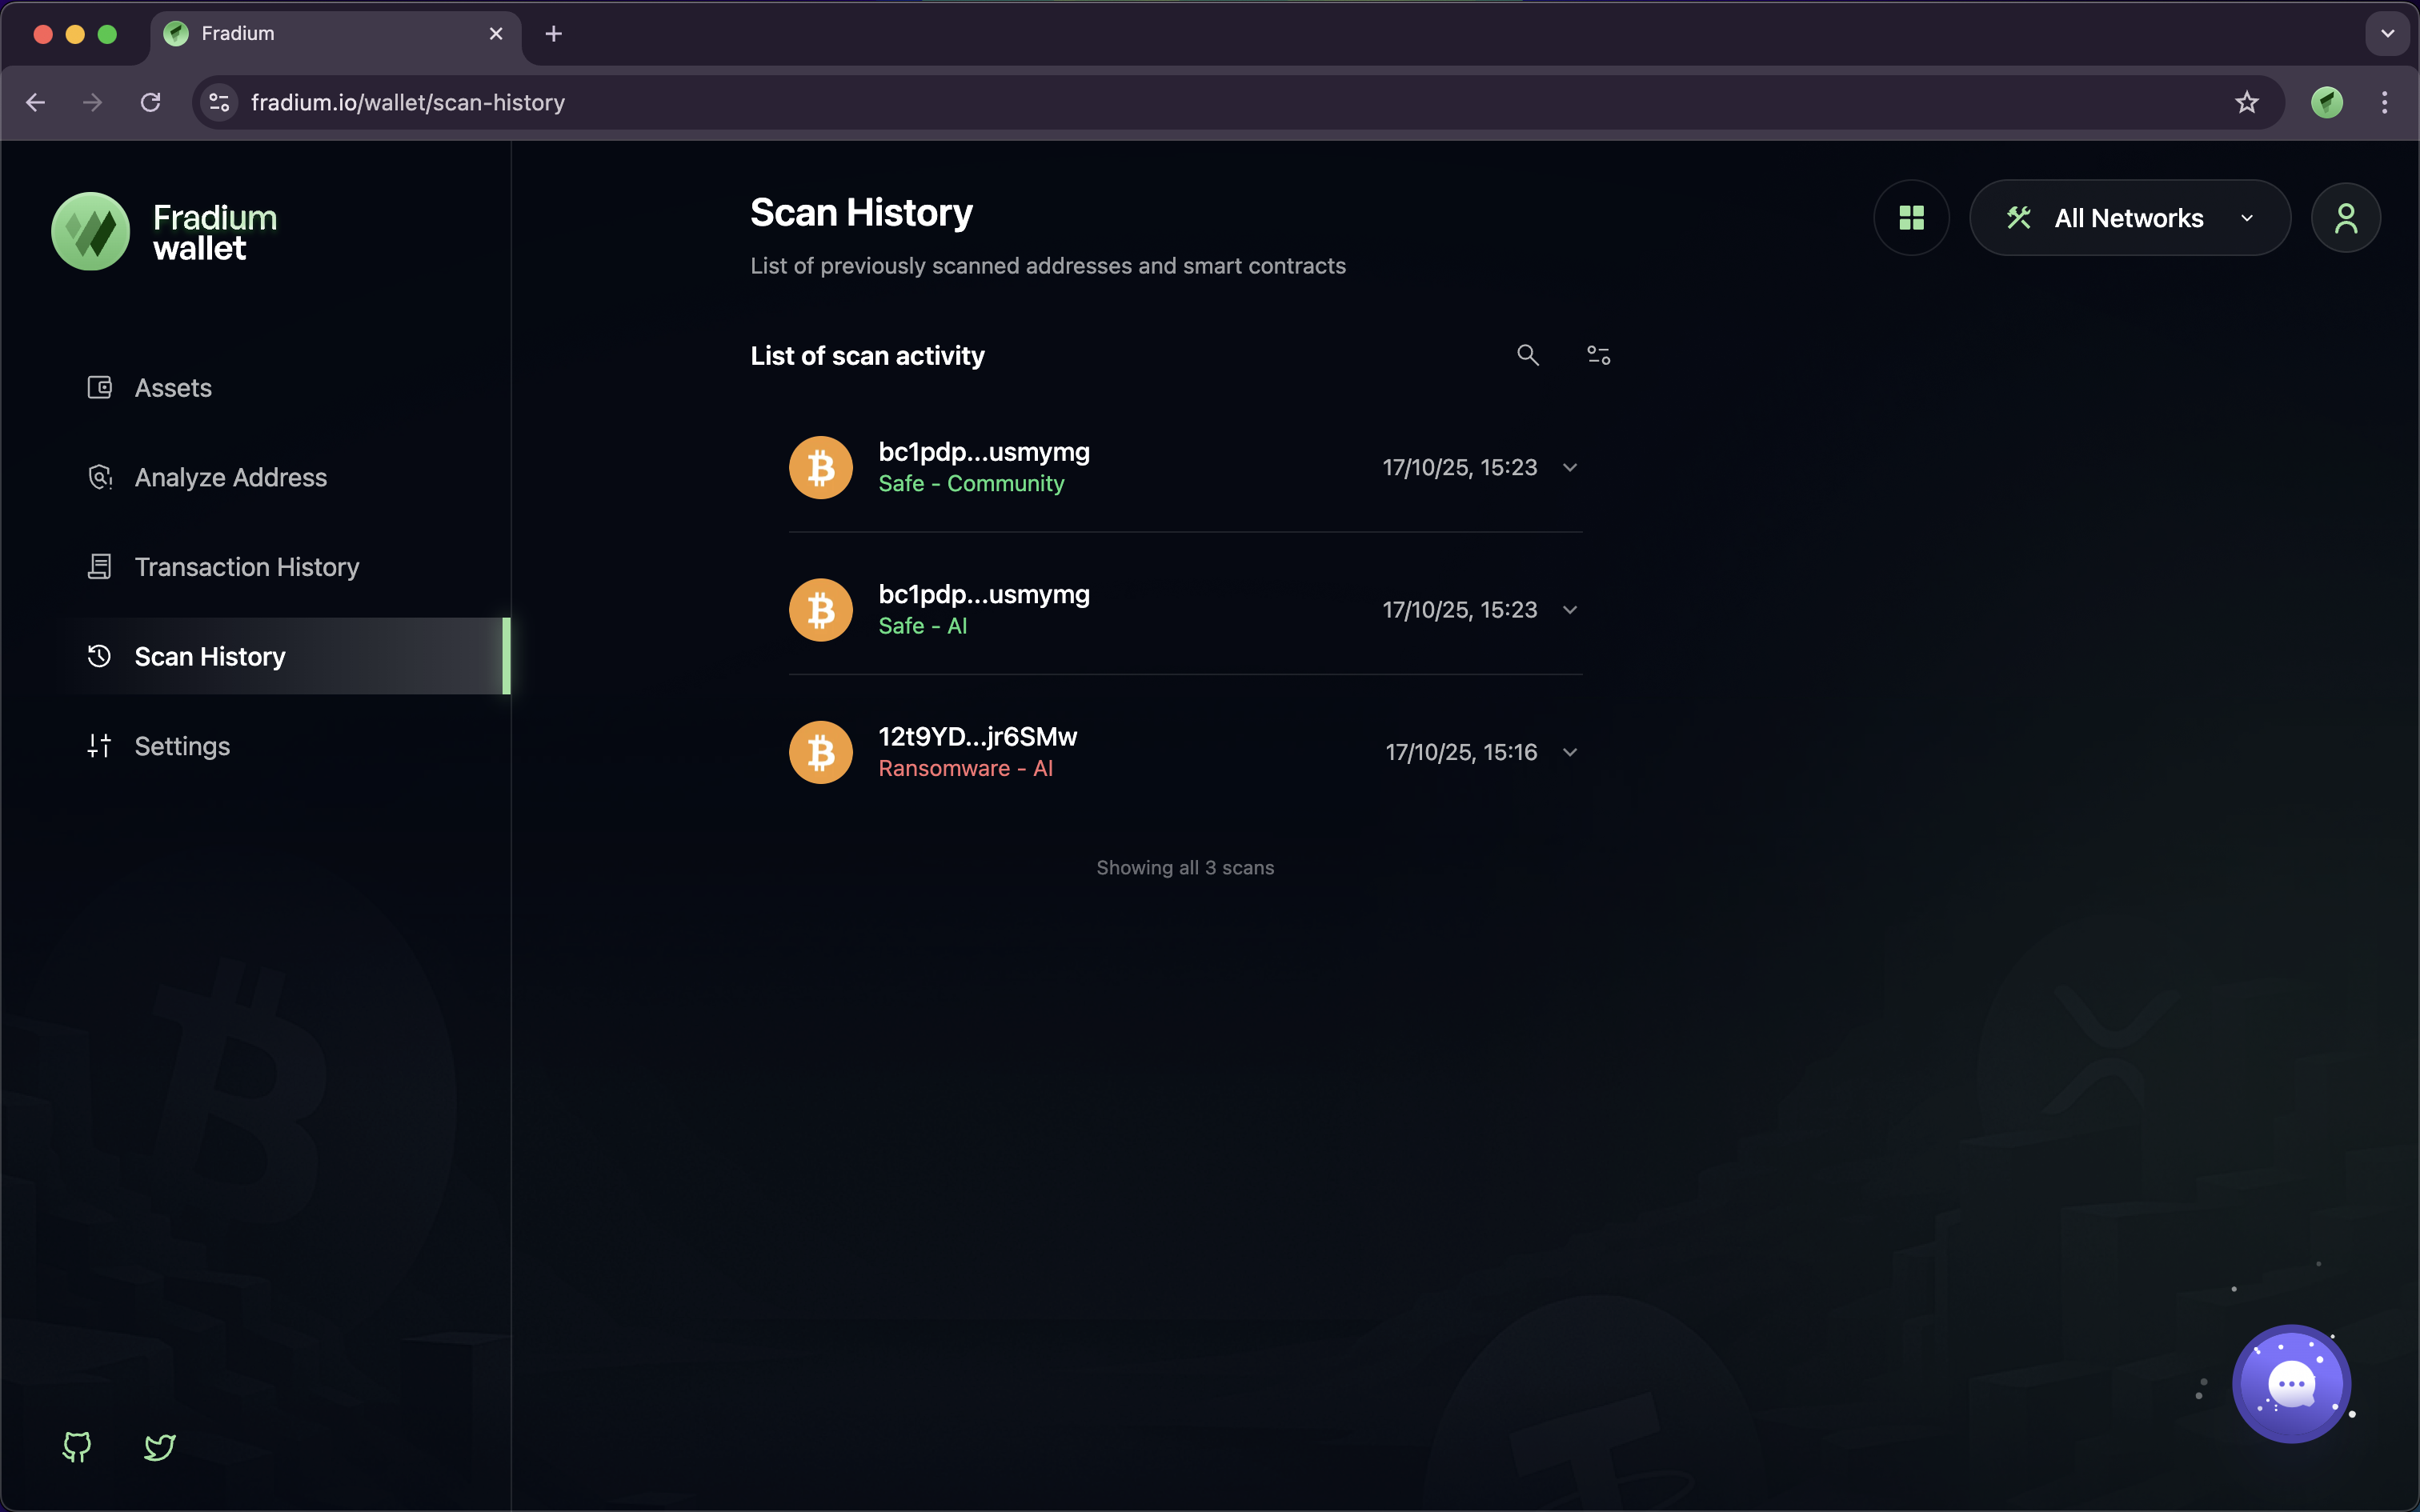Expand the Safe - AI scan entry
Screen dimensions: 2420x1512
1570,610
